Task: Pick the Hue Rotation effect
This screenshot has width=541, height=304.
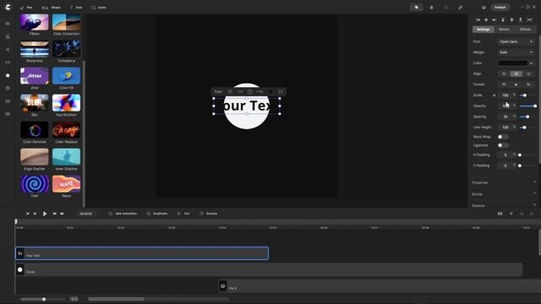Action: 66,103
